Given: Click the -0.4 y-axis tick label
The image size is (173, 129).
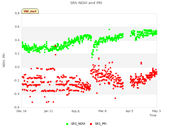Looking at the screenshot, I should [x=16, y=94].
